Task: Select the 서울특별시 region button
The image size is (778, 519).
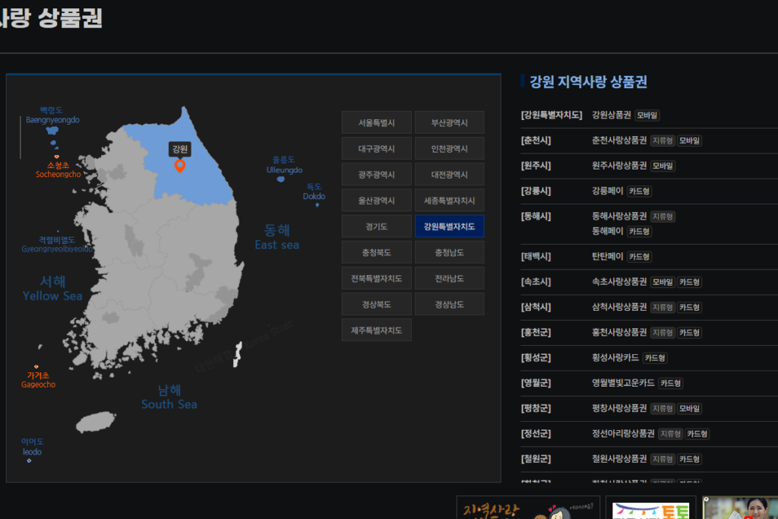Action: pos(376,122)
